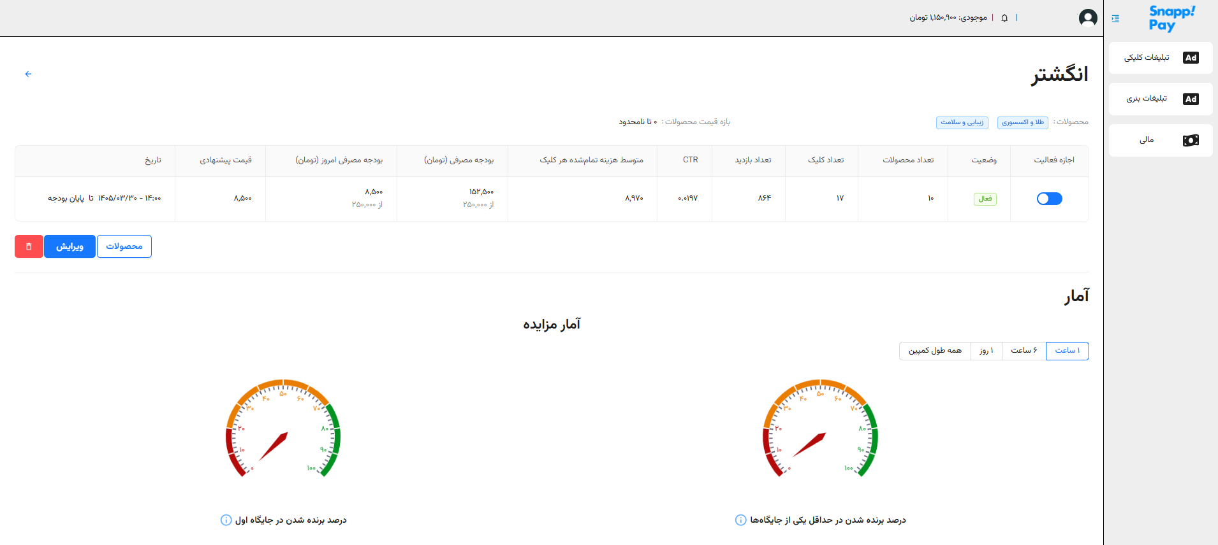Open تبلیغات بنری menu item
This screenshot has width=1218, height=545.
click(1161, 99)
